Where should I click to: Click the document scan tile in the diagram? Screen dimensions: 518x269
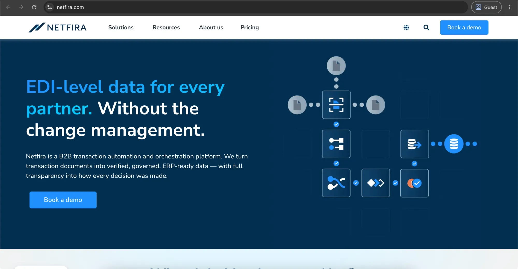336,105
